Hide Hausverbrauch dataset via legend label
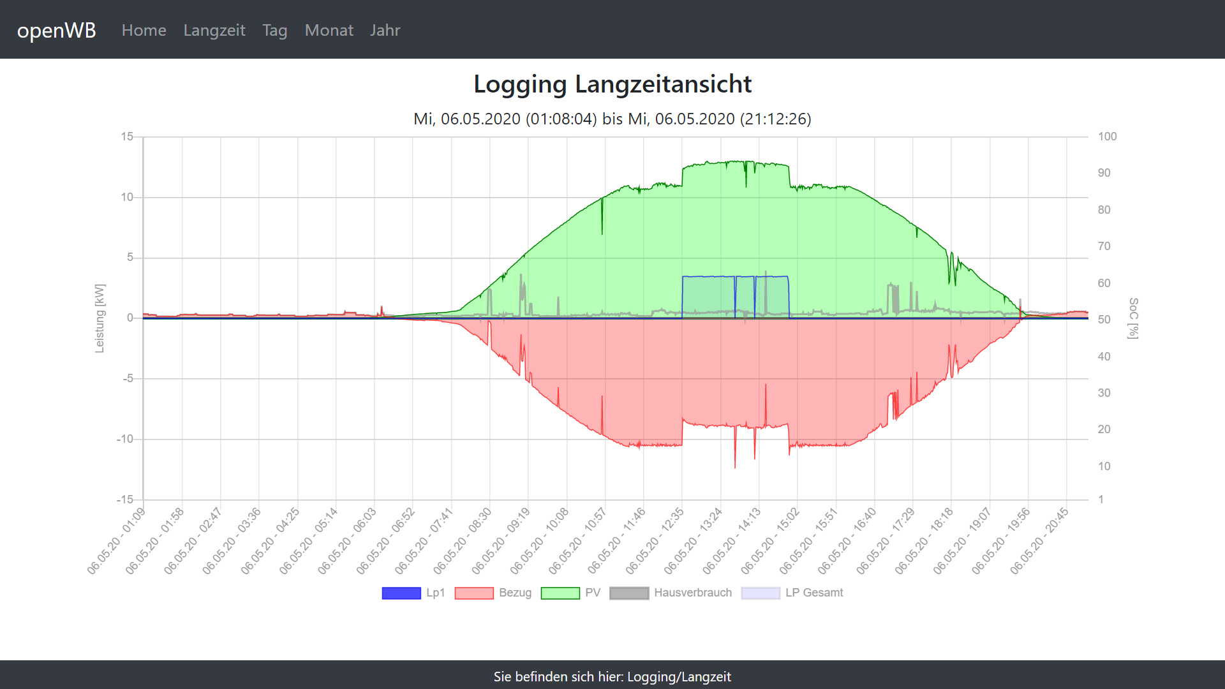The width and height of the screenshot is (1225, 689). tap(693, 593)
